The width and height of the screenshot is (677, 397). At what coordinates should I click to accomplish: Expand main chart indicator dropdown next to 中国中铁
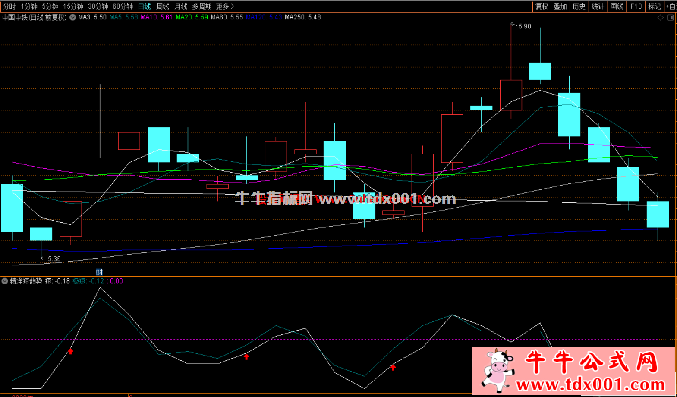pos(72,17)
